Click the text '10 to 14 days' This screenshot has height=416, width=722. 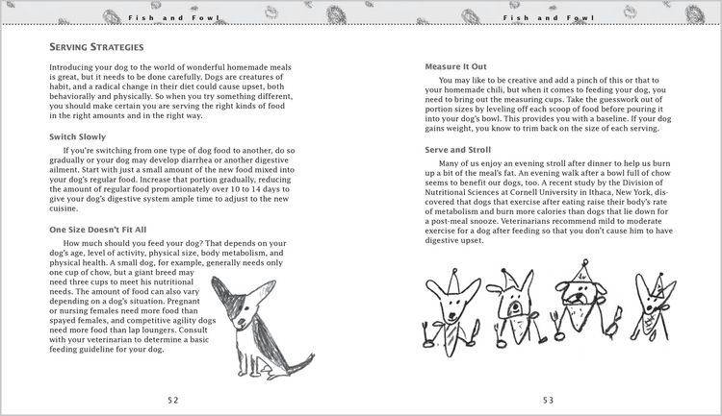(257, 189)
